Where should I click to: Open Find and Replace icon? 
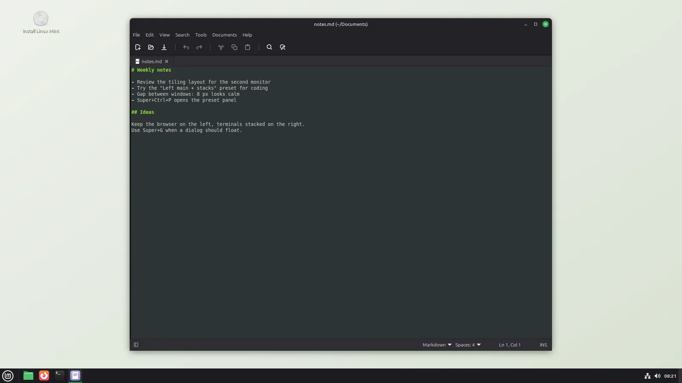pyautogui.click(x=283, y=47)
